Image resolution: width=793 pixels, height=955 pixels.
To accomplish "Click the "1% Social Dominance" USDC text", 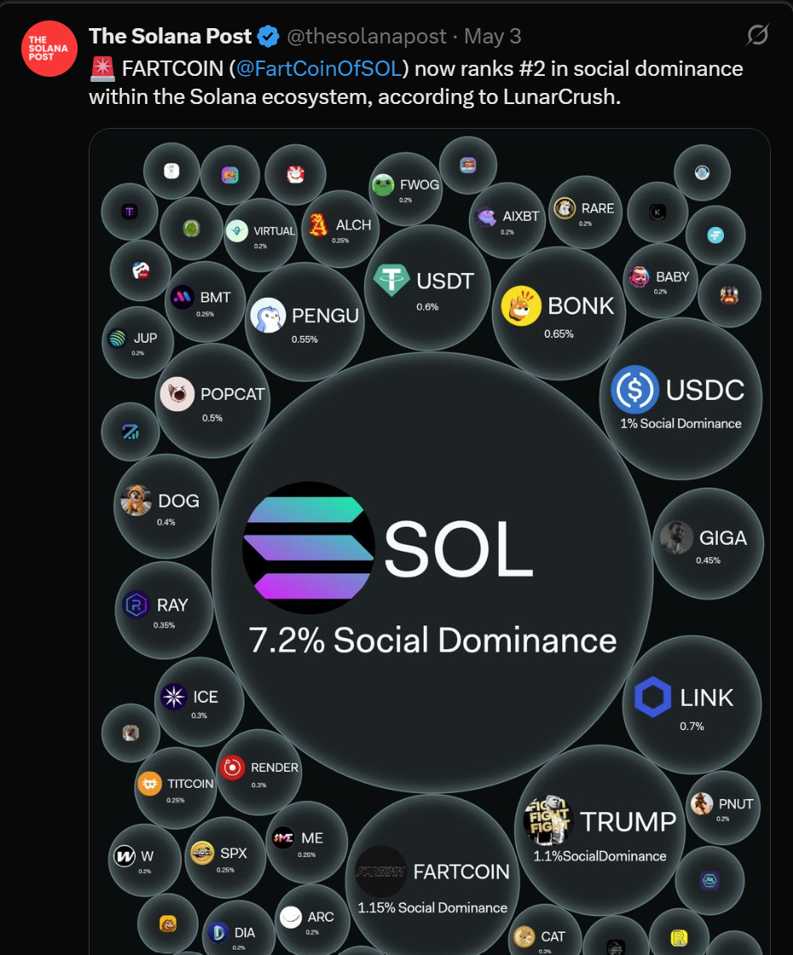I will pyautogui.click(x=680, y=423).
